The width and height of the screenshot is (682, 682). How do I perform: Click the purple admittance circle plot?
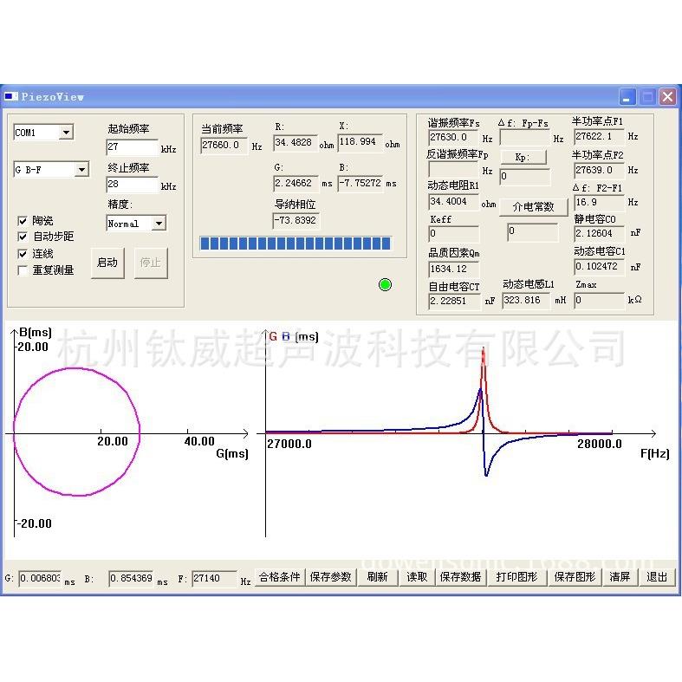(x=76, y=432)
